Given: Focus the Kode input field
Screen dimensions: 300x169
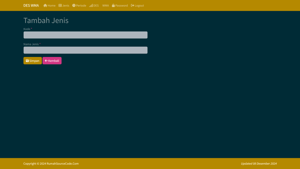Looking at the screenshot, I should tap(85, 35).
